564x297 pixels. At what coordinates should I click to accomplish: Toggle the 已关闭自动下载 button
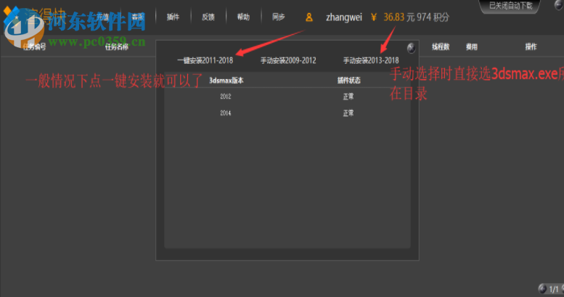[510, 6]
